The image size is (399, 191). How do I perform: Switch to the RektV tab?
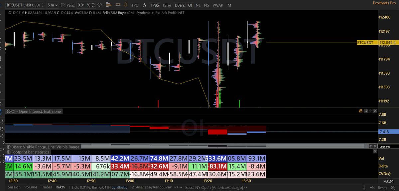[x=61, y=187]
